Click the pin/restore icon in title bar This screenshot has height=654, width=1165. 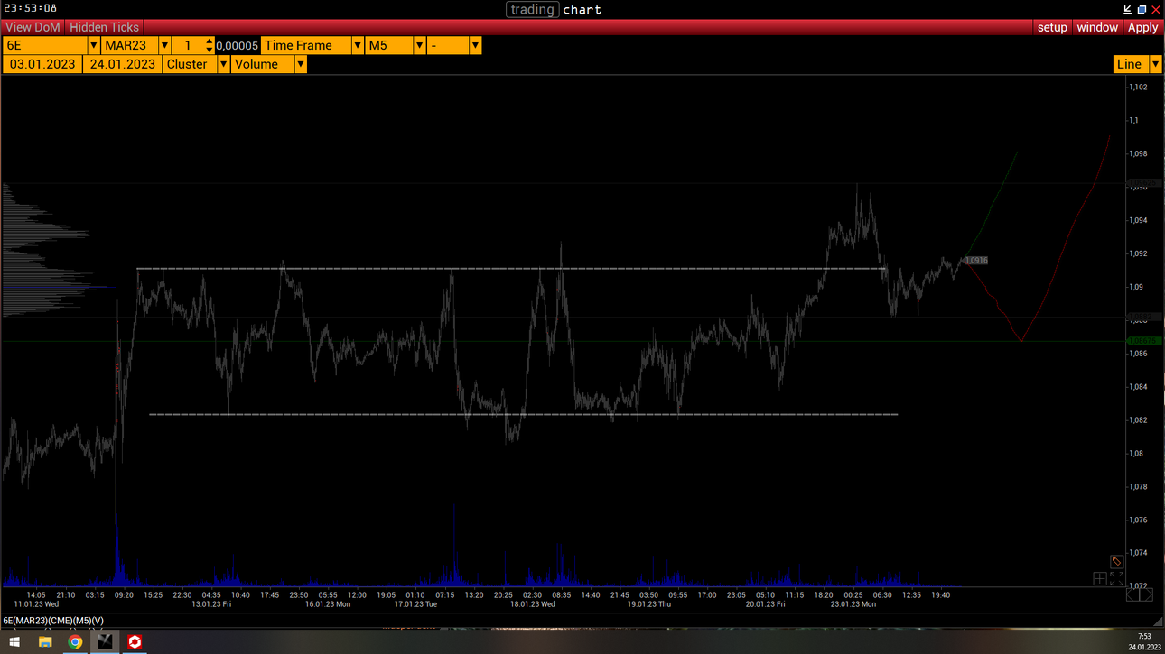(1128, 9)
